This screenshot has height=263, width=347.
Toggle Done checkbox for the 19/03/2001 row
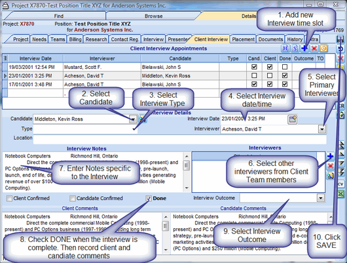(285, 67)
